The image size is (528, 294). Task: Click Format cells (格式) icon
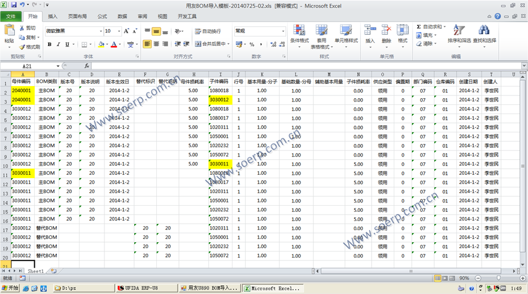pyautogui.click(x=403, y=30)
